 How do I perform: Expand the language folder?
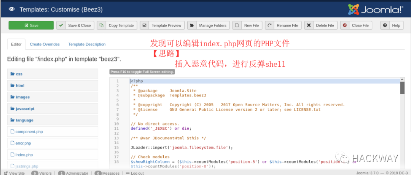[x=53, y=120]
